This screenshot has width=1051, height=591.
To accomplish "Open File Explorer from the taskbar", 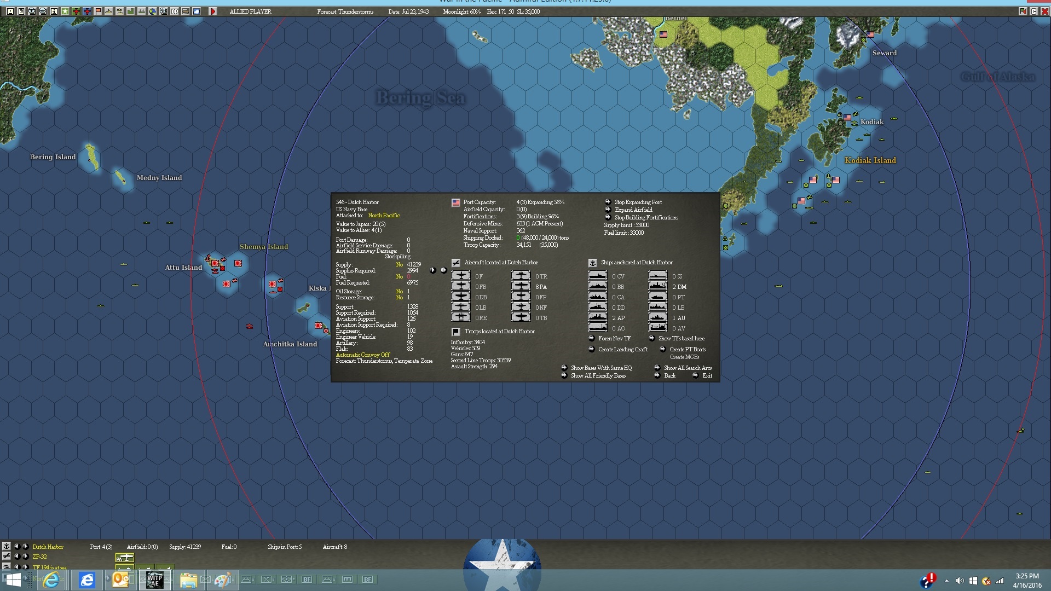I will click(188, 580).
